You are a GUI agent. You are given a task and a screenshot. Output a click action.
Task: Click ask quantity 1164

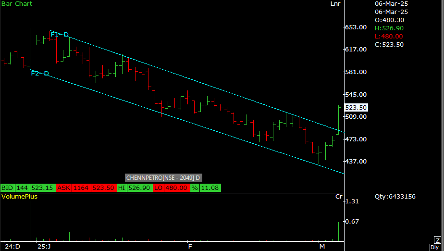pyautogui.click(x=81, y=188)
